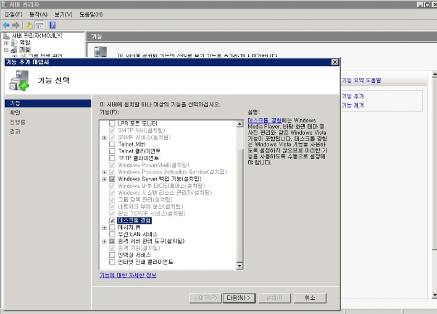Uncheck the 데스크톱 경험 checkbox
Screen dimensions: 437x314
[112, 221]
